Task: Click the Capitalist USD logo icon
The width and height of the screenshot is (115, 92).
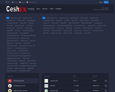Action: point(46,81)
